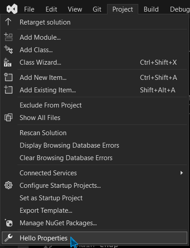The image size is (190, 248).
Task: Click the Add New Item icon
Action: click(8, 77)
